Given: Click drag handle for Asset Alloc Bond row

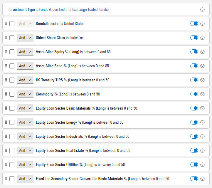Looking at the screenshot, I should (6, 66).
